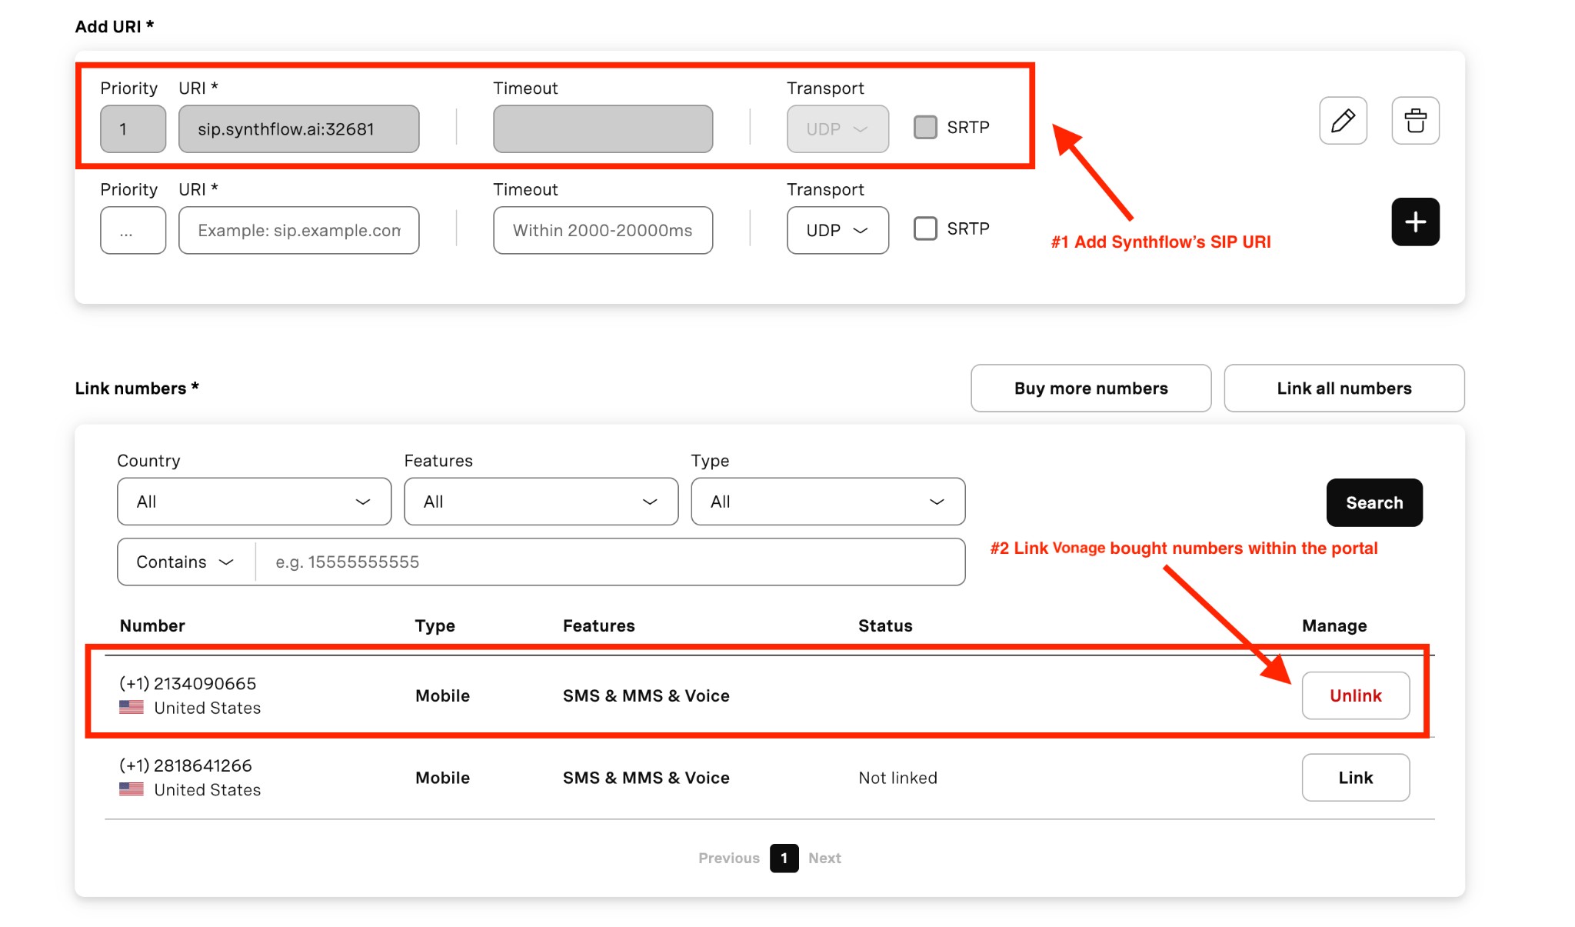Expand the Features filter dropdown

(x=541, y=502)
